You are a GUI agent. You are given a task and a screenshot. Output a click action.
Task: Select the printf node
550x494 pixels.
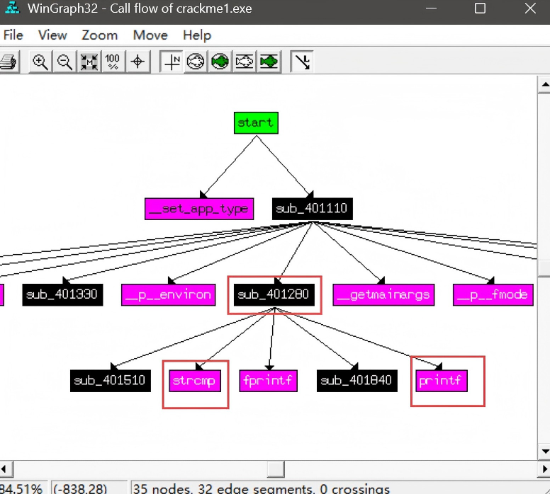[x=442, y=381]
